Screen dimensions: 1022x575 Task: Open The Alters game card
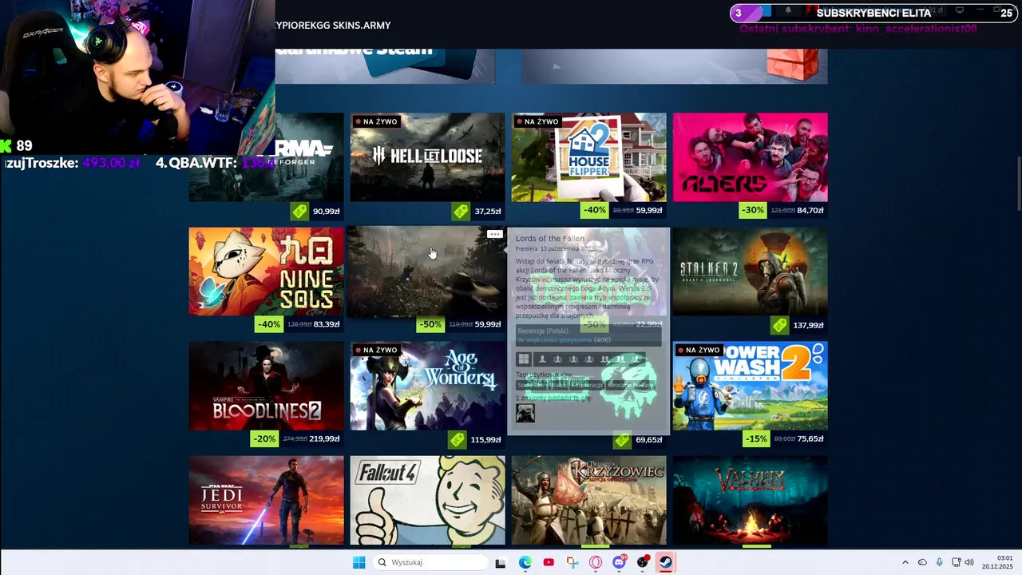click(x=750, y=157)
